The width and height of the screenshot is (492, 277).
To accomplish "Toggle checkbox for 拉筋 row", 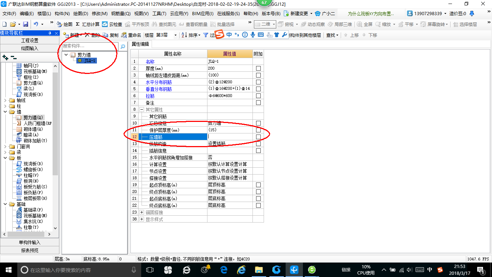I will 258,96.
